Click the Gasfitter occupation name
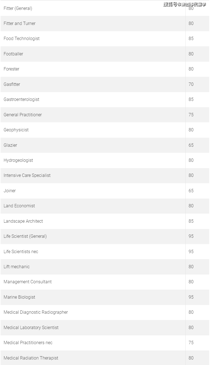This screenshot has height=365, width=210. [x=12, y=84]
